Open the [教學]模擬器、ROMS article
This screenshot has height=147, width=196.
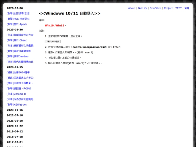point(19,89)
